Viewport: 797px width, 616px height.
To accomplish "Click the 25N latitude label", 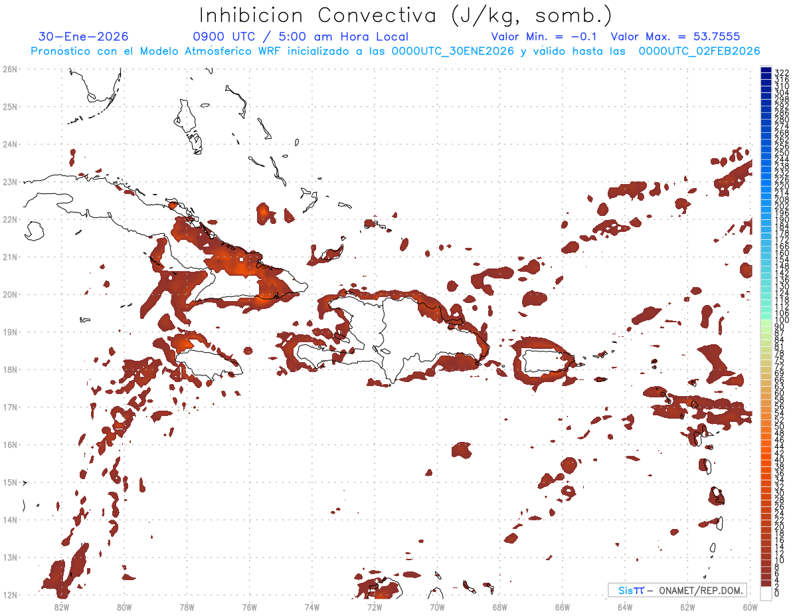I will pyautogui.click(x=10, y=106).
